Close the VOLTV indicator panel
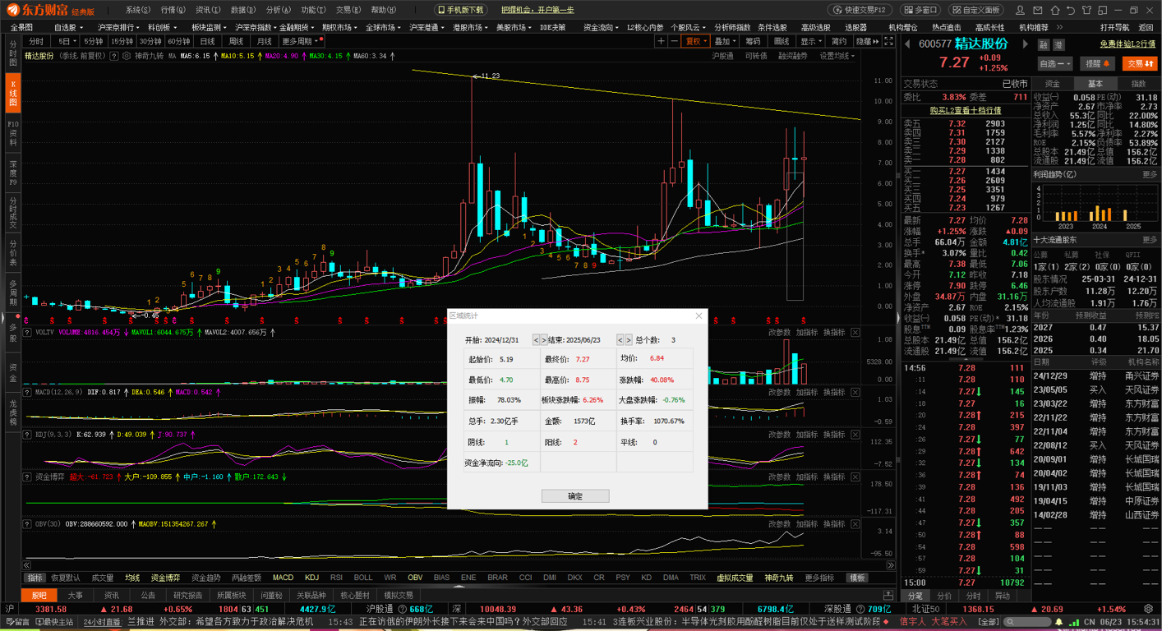The image size is (1162, 631). pyautogui.click(x=855, y=333)
